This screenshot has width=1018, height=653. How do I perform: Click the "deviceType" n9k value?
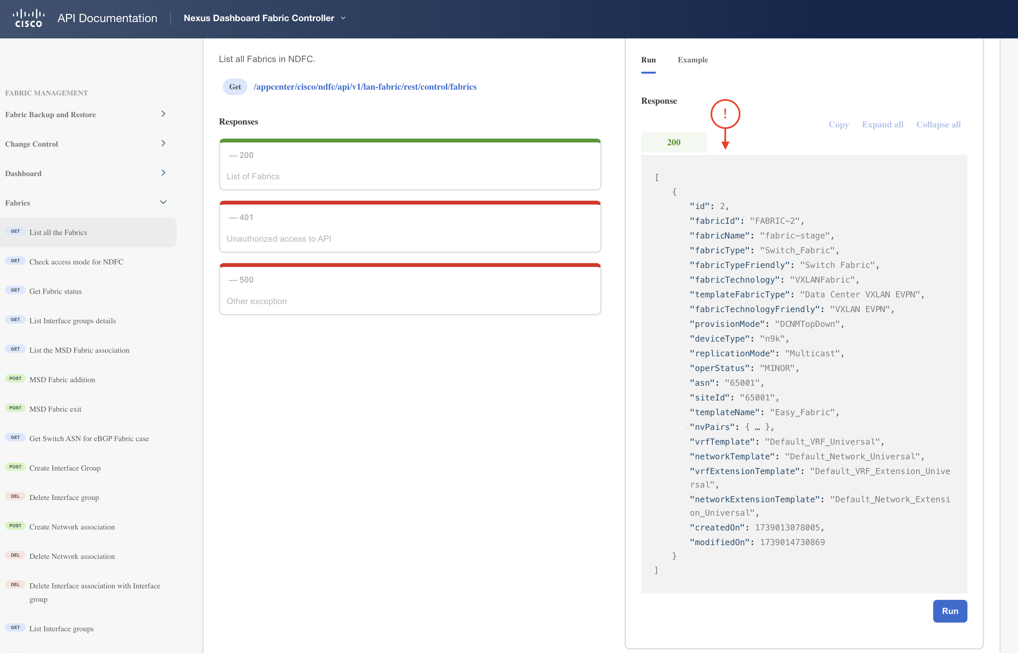point(772,339)
